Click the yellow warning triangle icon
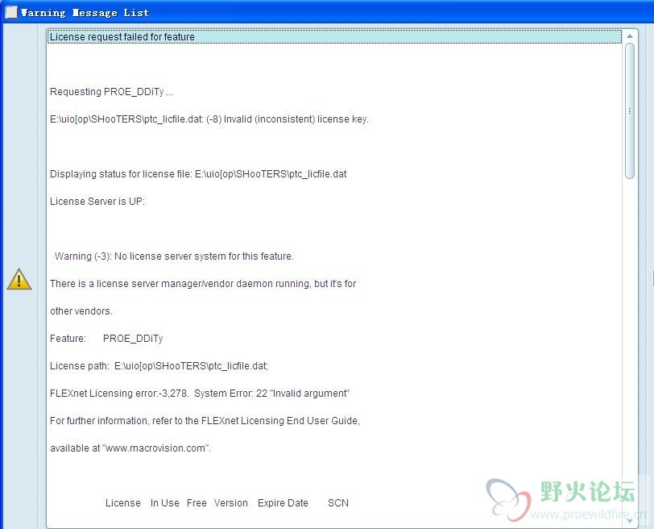Screen dimensions: 654x529 coord(19,279)
